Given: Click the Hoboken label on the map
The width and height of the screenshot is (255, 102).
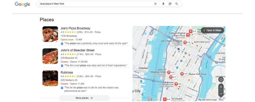Looking at the screenshot, I should [x=143, y=68].
